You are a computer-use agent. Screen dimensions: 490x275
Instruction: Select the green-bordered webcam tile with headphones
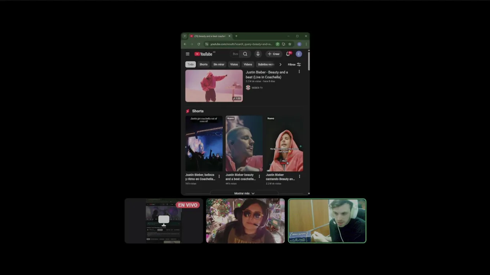pyautogui.click(x=327, y=221)
